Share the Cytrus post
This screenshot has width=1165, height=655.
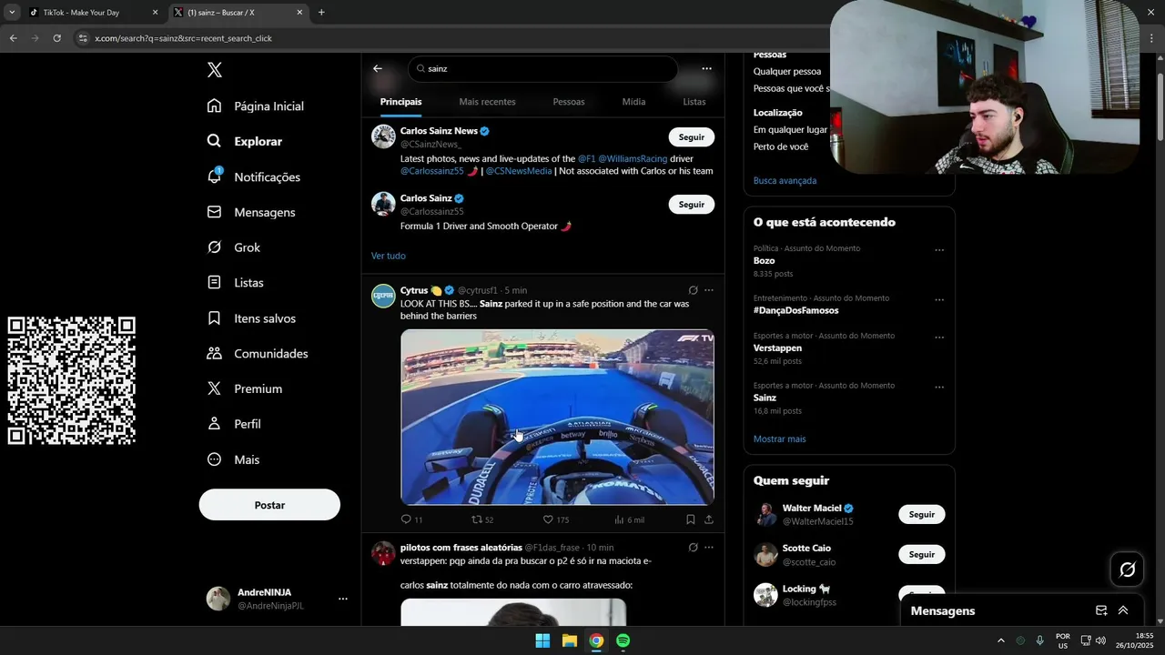tap(708, 519)
